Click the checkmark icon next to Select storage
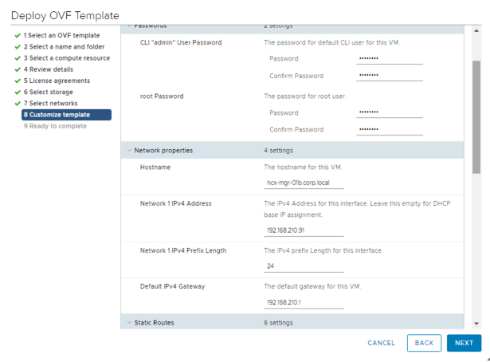Image resolution: width=490 pixels, height=362 pixels. [17, 92]
